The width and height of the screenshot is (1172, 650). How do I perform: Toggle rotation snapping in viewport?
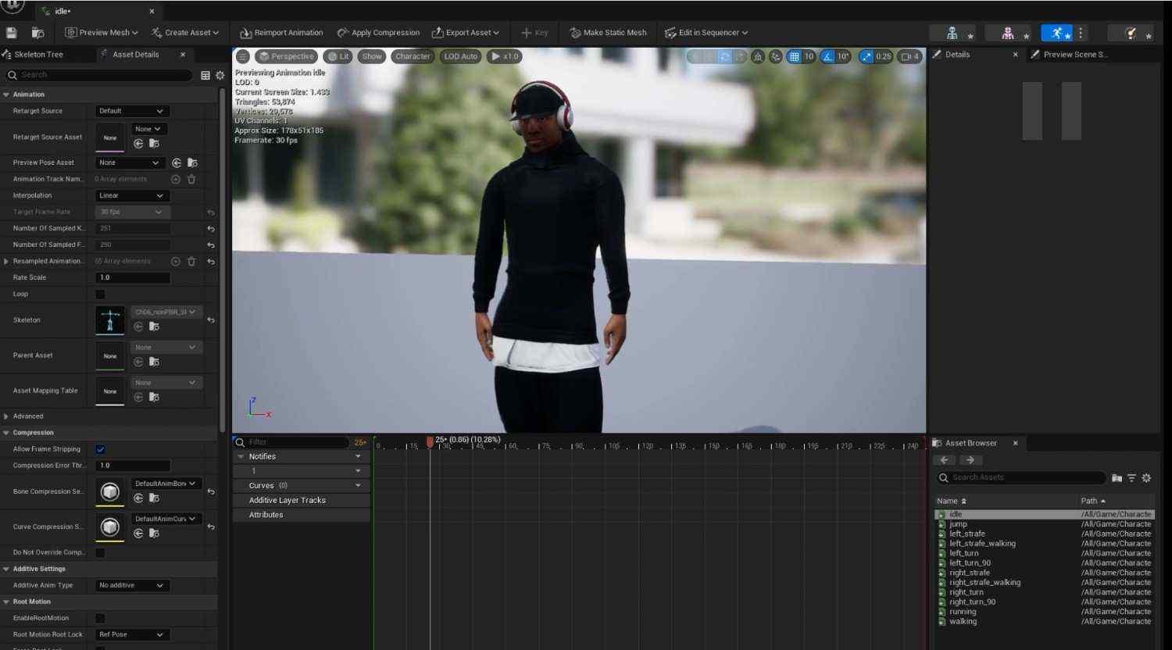coord(827,56)
